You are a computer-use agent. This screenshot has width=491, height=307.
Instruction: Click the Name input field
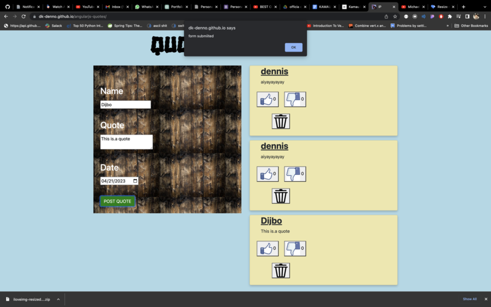tap(125, 105)
